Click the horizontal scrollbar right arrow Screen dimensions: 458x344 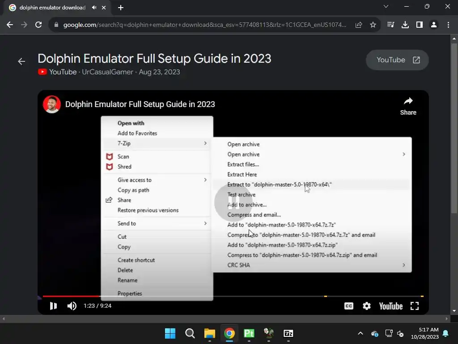447,319
